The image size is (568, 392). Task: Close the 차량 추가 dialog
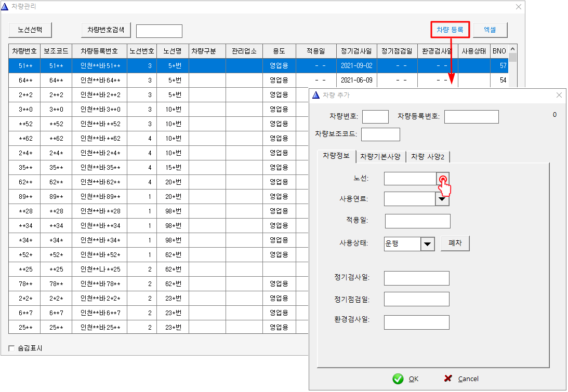(x=559, y=95)
